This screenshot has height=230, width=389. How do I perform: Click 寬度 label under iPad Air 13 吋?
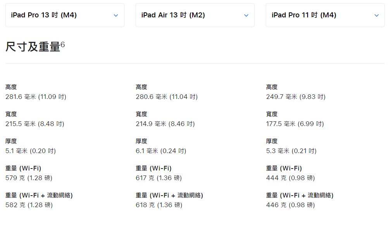[141, 114]
